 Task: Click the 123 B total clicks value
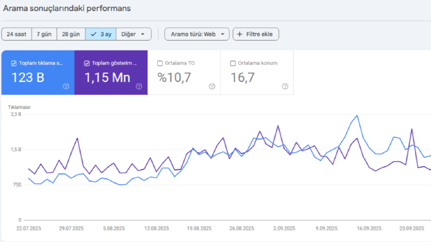point(28,78)
